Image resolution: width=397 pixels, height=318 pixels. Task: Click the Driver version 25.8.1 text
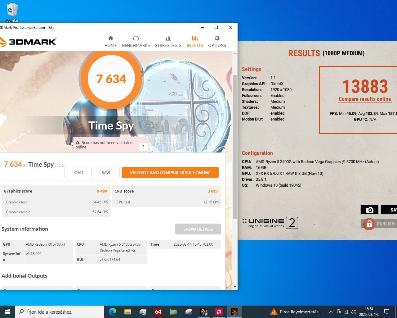click(261, 179)
